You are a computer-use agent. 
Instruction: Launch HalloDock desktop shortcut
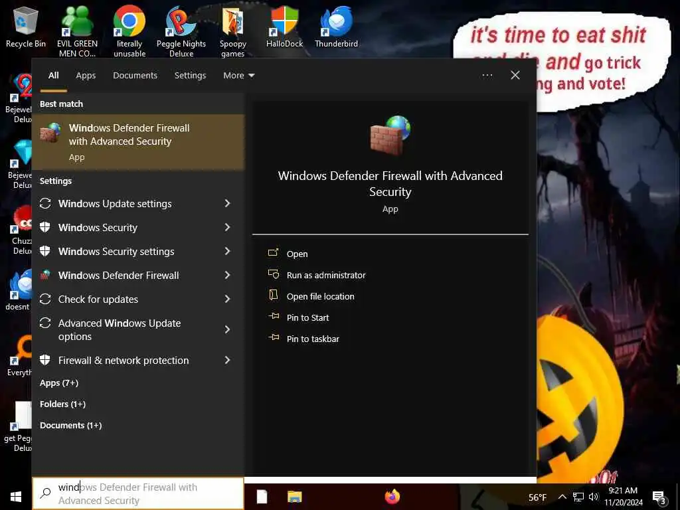[x=284, y=27]
